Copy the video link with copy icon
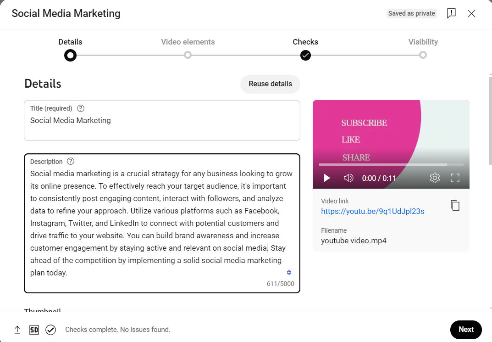This screenshot has height=342, width=492. (x=455, y=205)
